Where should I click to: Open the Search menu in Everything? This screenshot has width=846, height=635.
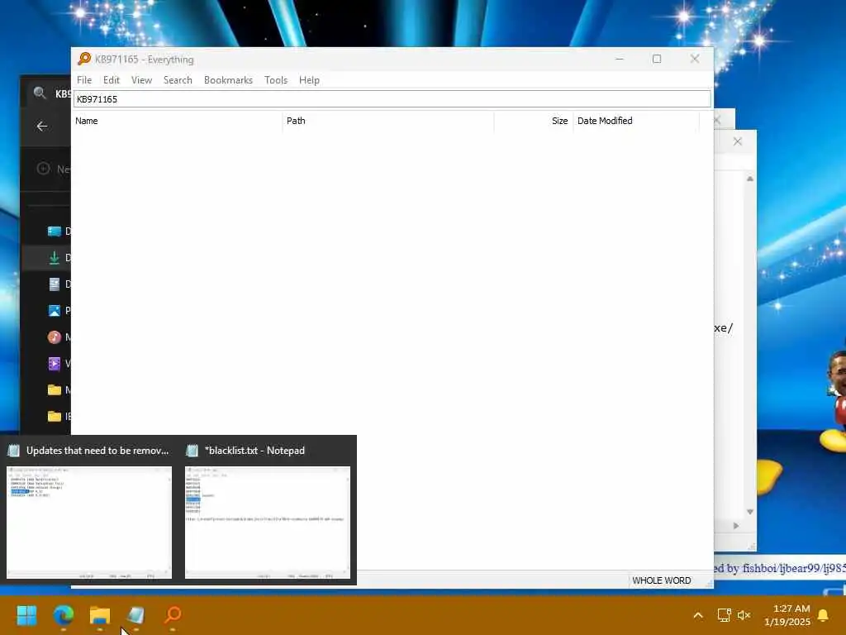178,80
